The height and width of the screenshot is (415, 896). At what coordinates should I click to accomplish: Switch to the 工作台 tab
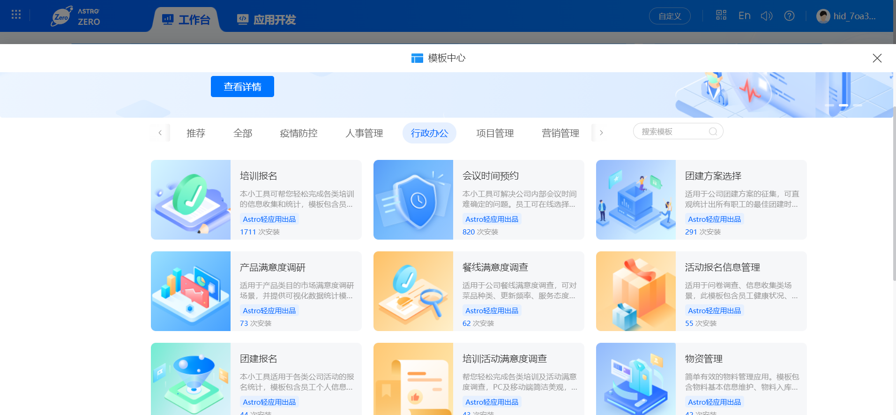tap(186, 20)
